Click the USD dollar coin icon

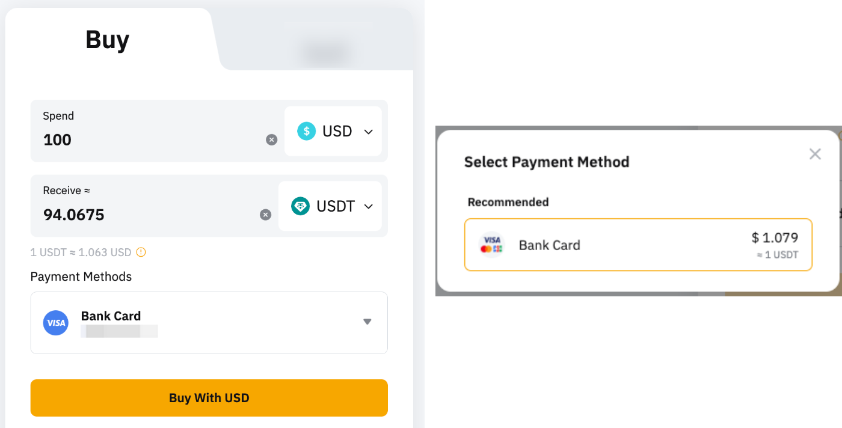click(306, 131)
